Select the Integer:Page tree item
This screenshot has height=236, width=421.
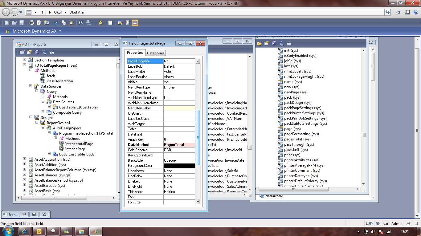click(75, 149)
